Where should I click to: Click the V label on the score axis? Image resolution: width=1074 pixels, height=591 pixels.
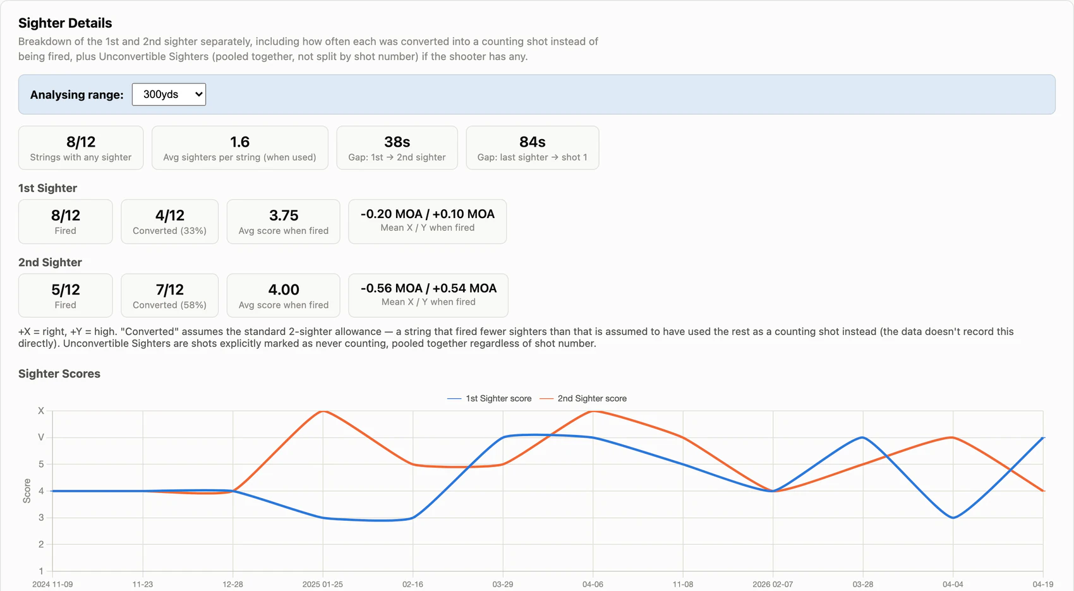coord(41,437)
